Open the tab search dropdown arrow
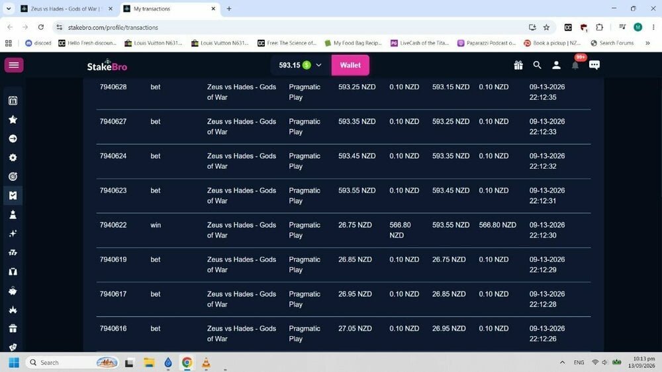Viewport: 662px width, 372px height. click(x=9, y=9)
